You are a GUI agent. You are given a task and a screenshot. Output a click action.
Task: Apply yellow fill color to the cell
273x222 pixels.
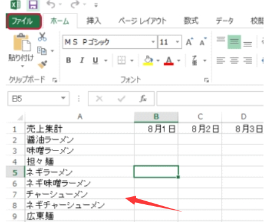click(148, 61)
